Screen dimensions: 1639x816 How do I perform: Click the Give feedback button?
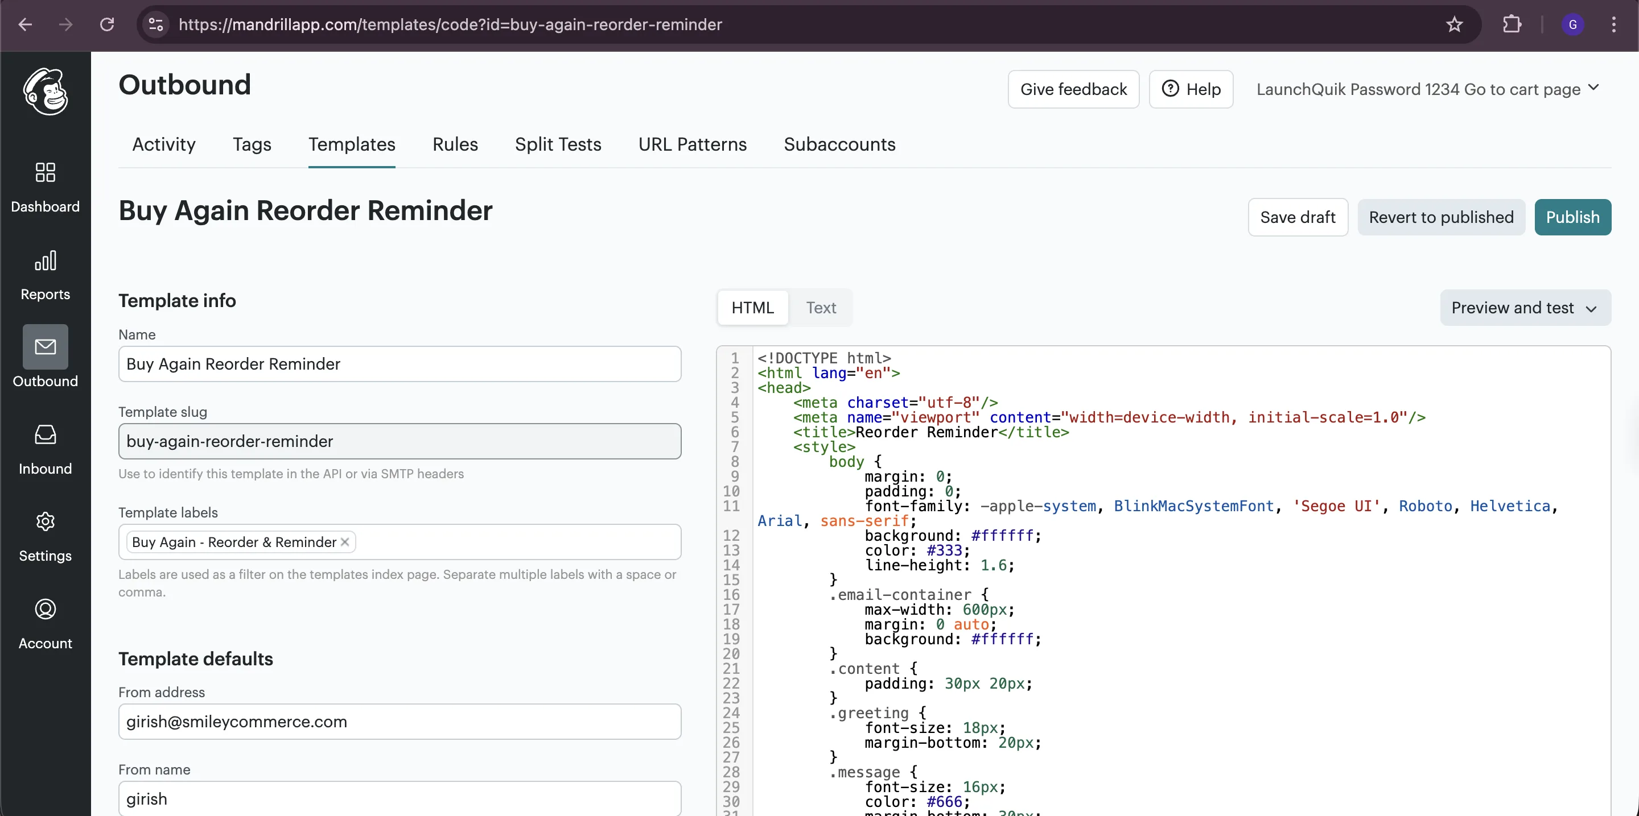click(1073, 90)
